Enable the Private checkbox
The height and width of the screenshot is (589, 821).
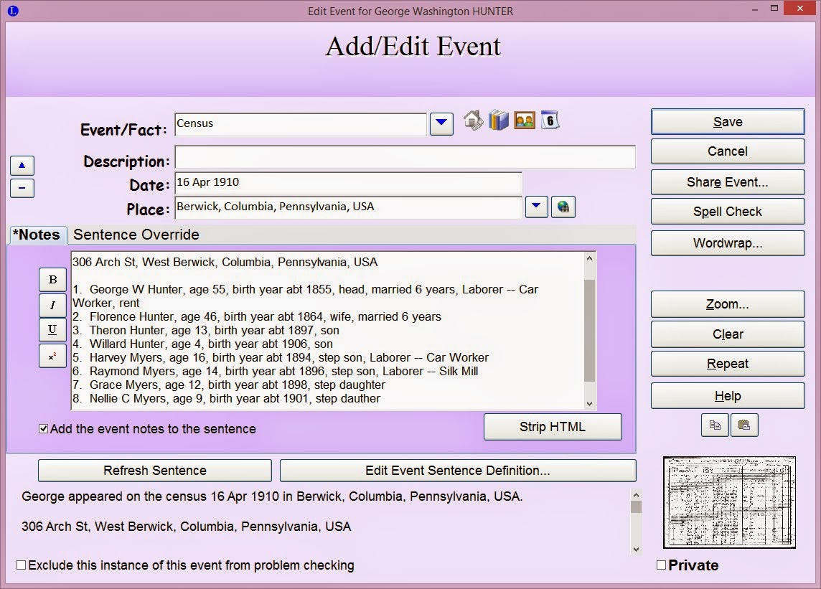tap(661, 565)
